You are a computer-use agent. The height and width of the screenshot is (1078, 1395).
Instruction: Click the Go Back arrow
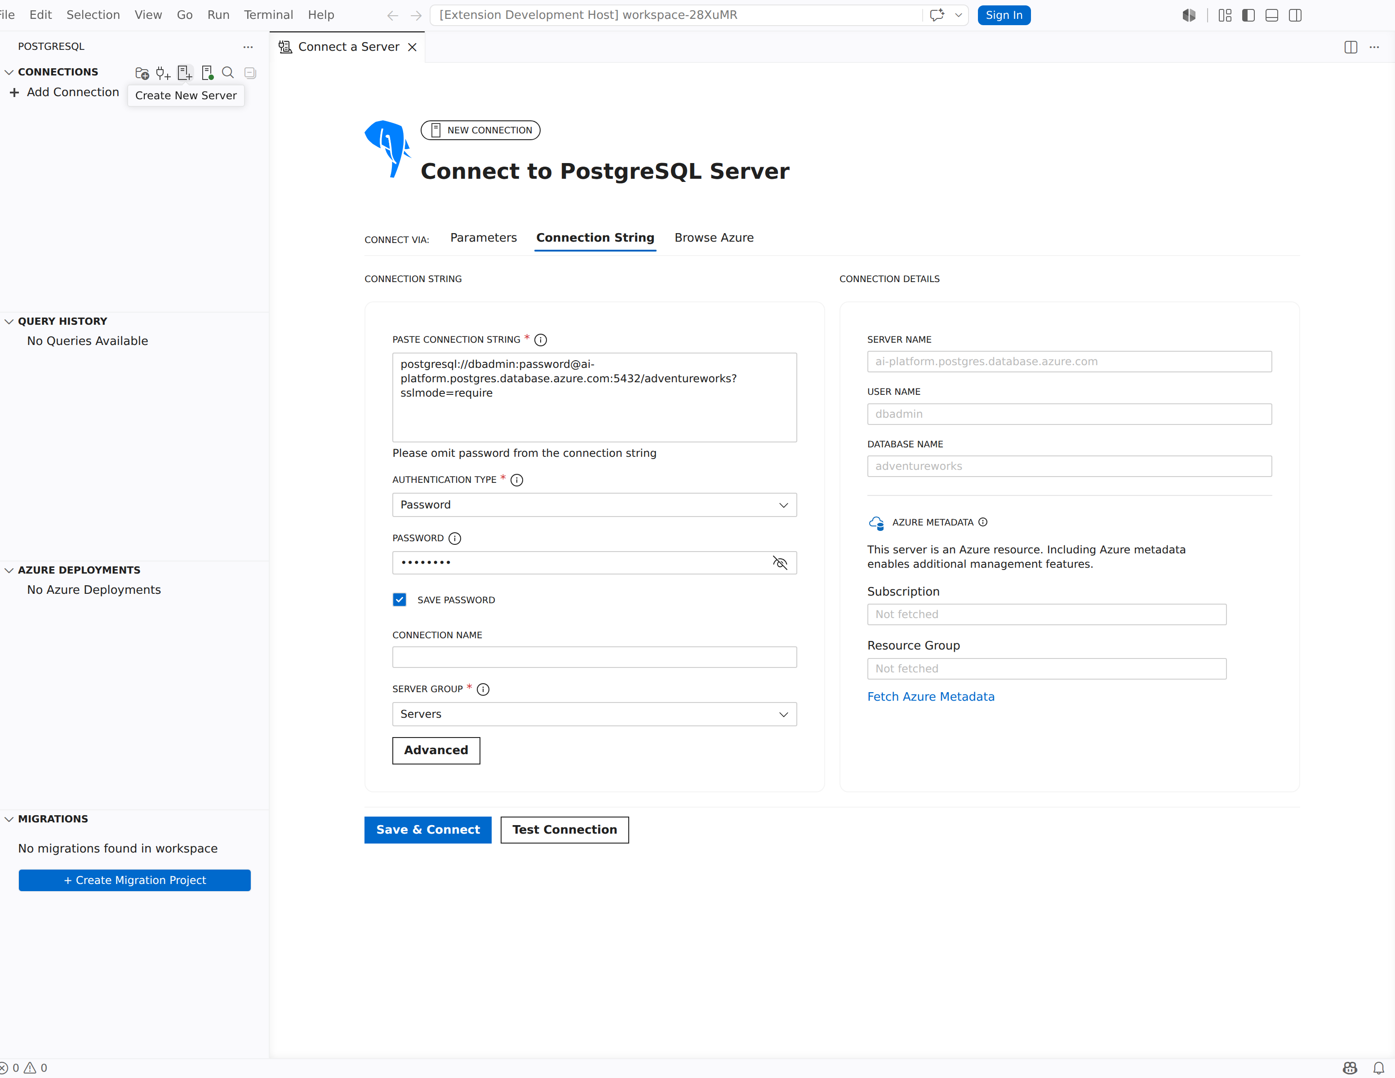pyautogui.click(x=393, y=15)
